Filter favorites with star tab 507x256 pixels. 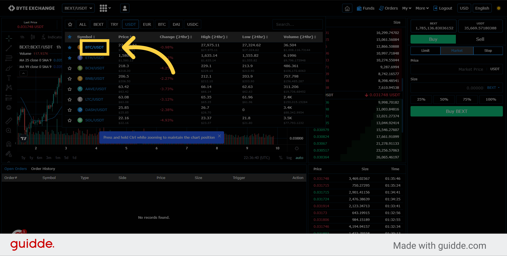(70, 24)
